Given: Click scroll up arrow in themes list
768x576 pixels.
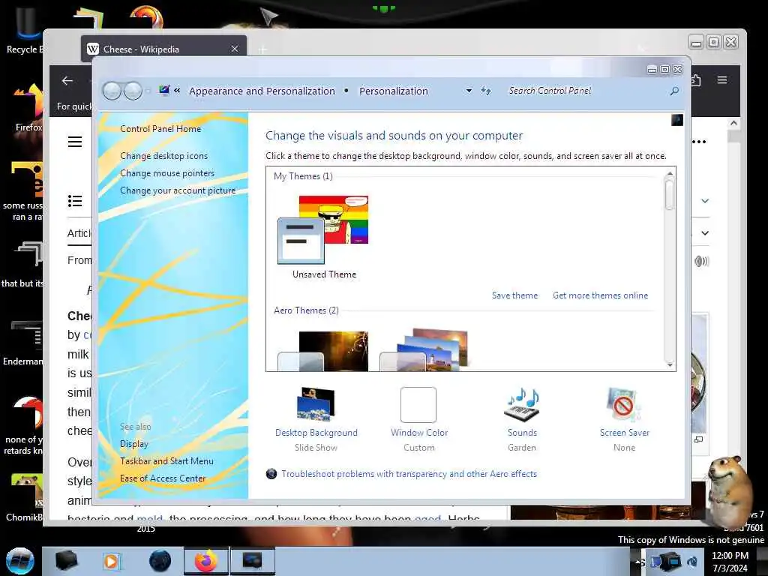Looking at the screenshot, I should (x=670, y=173).
